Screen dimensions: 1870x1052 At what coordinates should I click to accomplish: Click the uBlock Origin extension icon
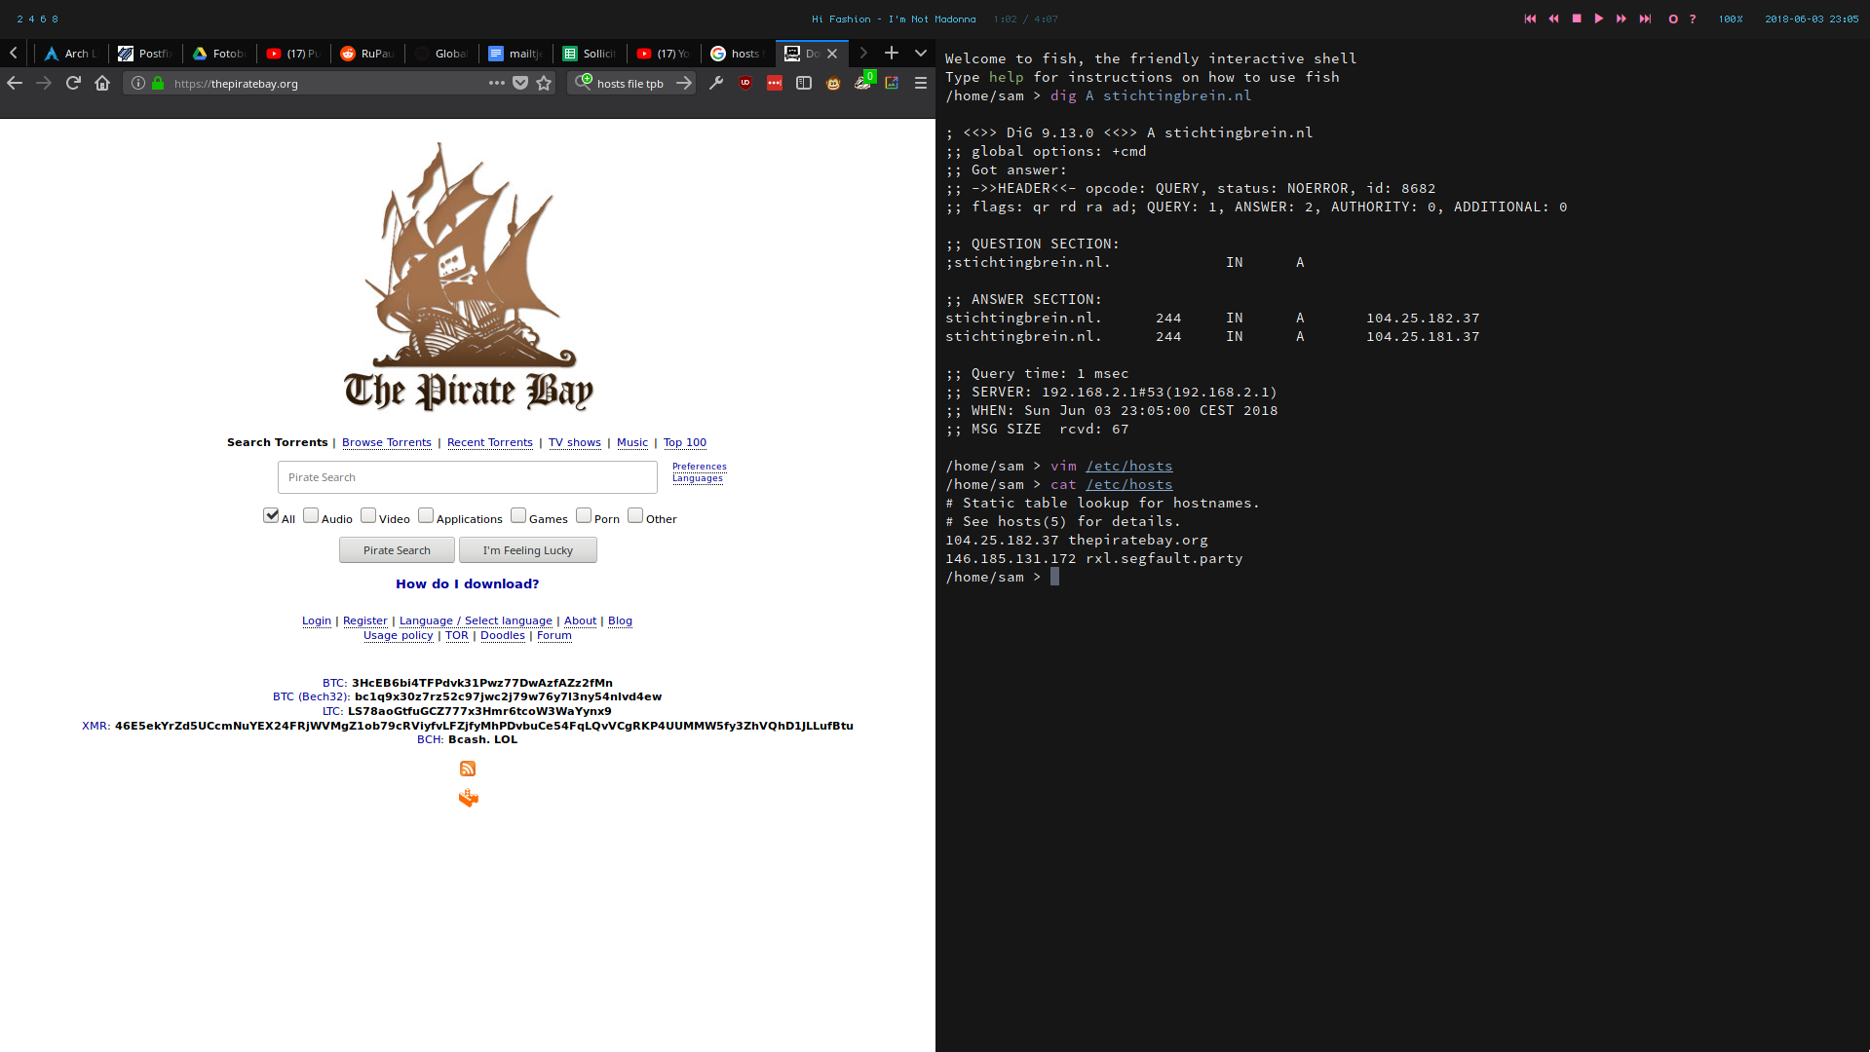point(745,84)
